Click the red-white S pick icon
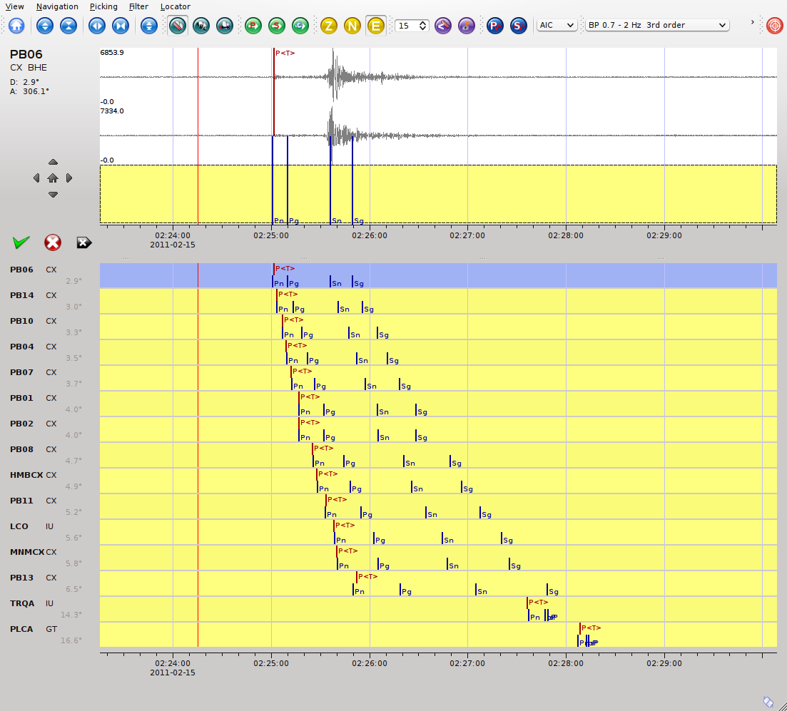787x711 pixels. pos(519,26)
